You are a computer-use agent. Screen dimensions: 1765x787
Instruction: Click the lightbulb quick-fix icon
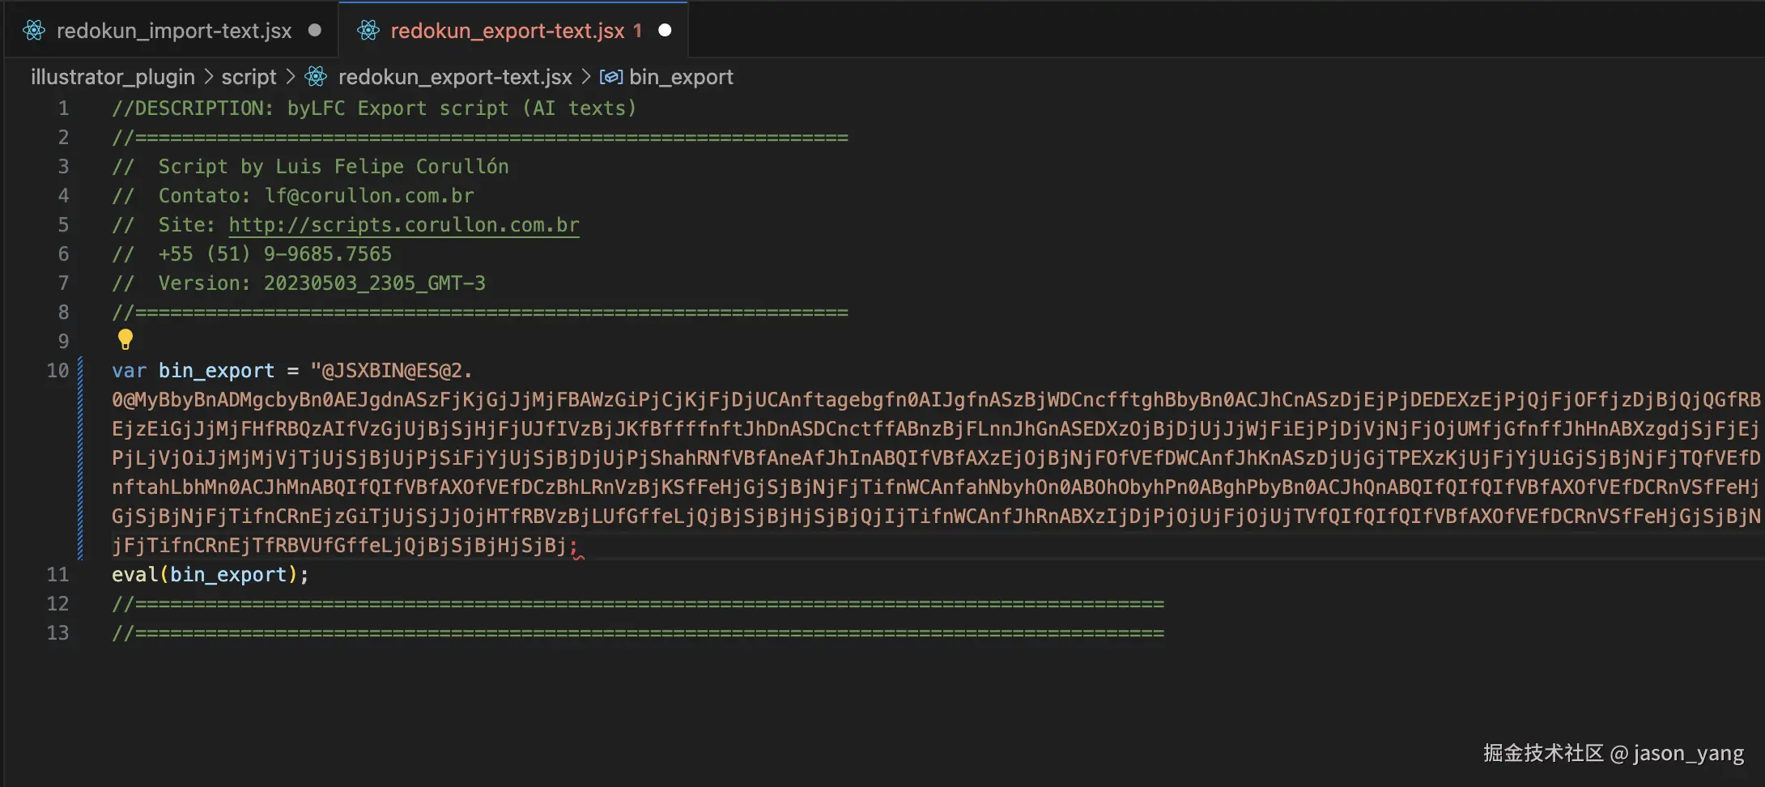tap(125, 339)
